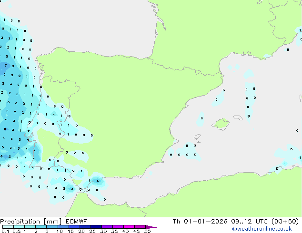Click the legend tick label '40'

(125, 231)
